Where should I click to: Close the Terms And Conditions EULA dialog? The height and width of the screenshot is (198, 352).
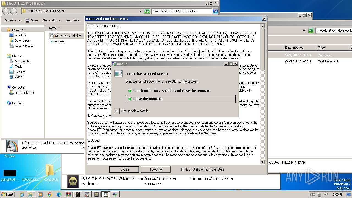[264, 19]
